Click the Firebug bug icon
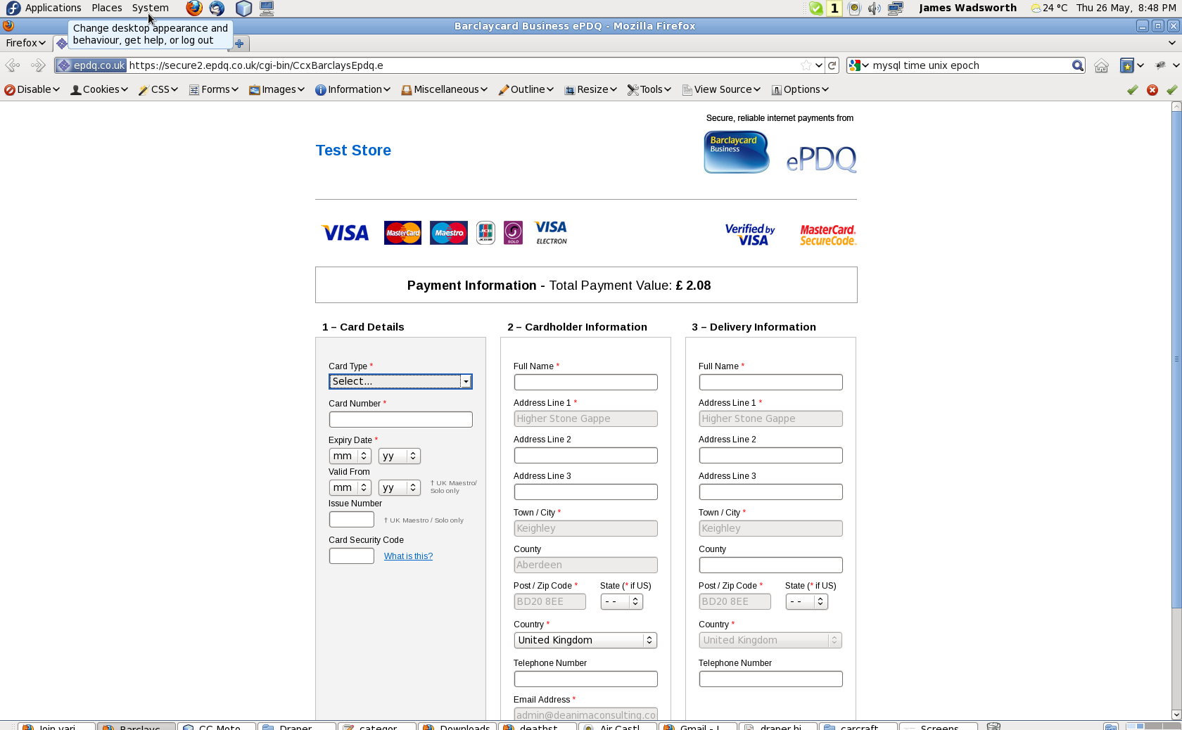 pyautogui.click(x=1160, y=65)
